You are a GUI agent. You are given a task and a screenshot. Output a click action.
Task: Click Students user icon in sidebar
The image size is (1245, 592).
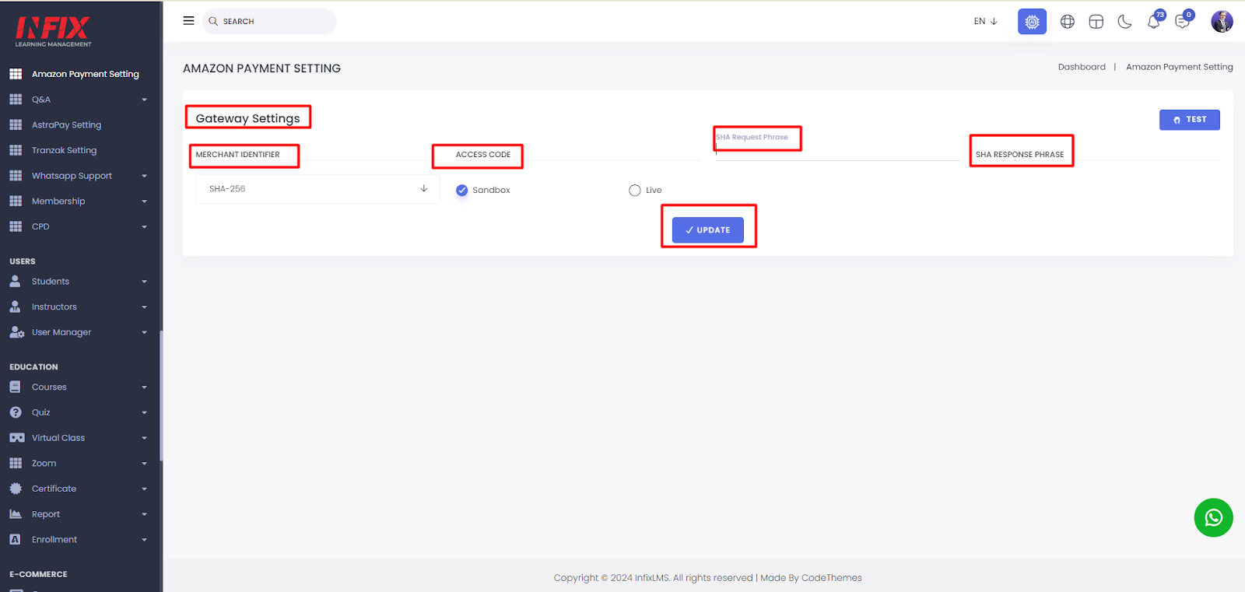click(15, 281)
